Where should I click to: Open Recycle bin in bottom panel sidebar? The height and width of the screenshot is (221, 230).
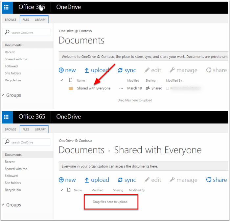pos(13,190)
